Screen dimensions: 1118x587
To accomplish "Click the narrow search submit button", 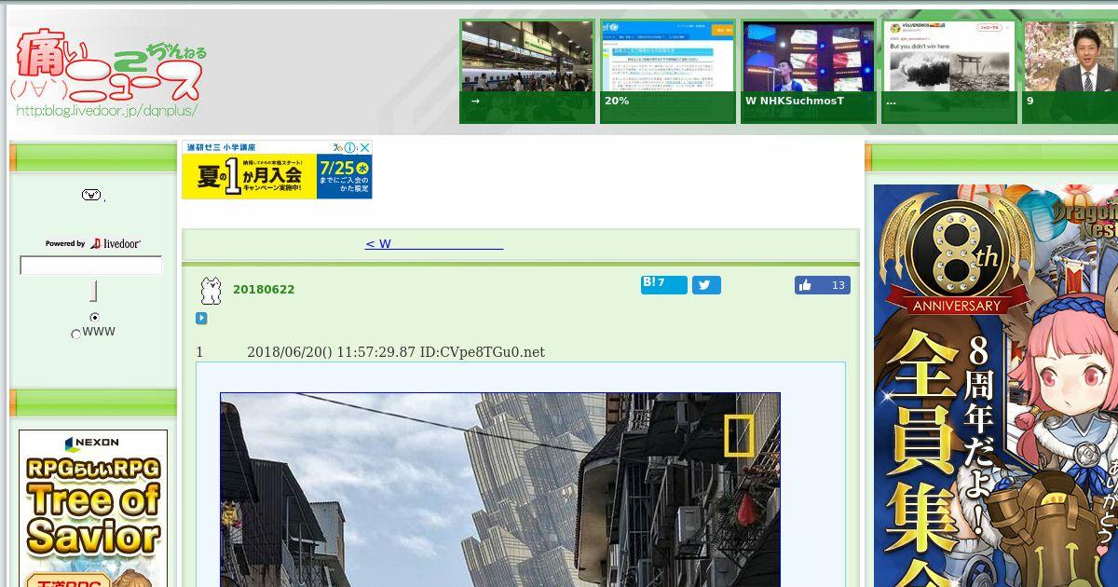I will pos(93,291).
